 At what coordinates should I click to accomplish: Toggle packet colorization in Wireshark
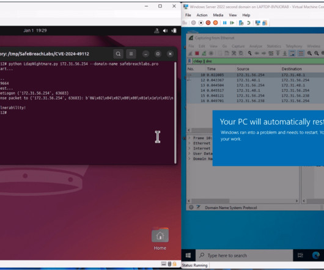(301, 53)
